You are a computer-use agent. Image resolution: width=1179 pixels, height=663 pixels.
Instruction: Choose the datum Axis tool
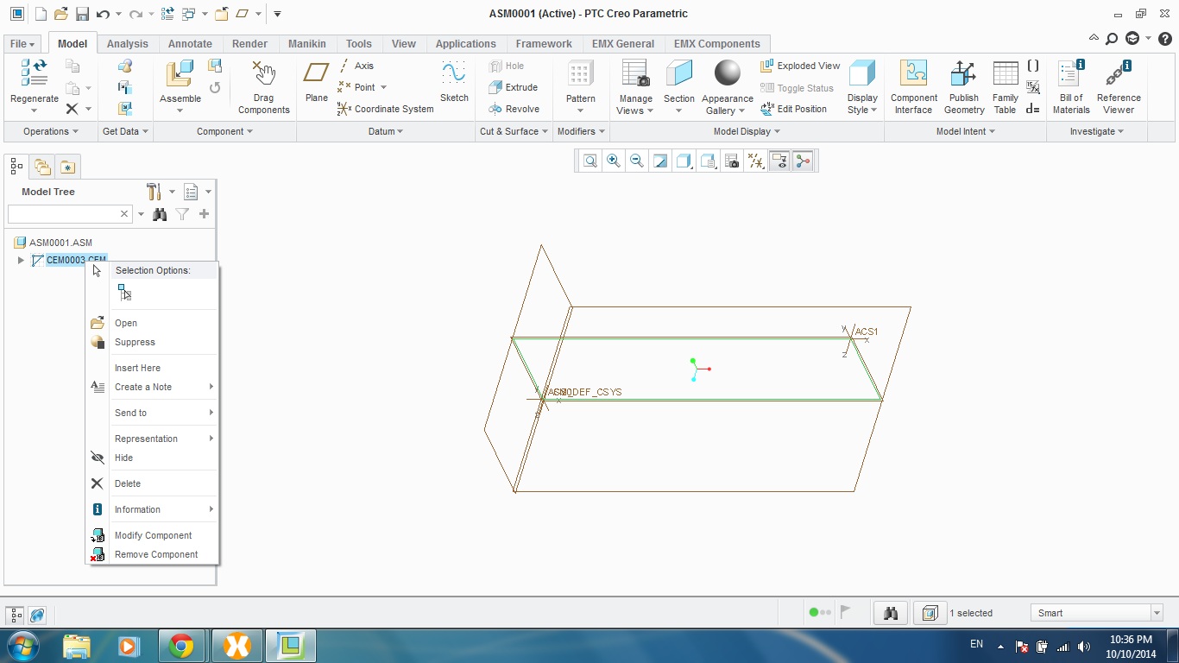[356, 66]
